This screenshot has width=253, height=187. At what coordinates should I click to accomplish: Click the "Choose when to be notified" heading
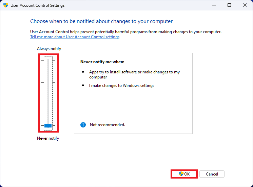pos(101,21)
